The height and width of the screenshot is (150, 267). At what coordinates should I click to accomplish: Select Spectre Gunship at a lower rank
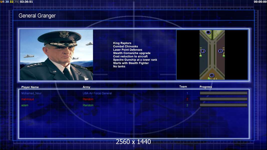pos(135,60)
